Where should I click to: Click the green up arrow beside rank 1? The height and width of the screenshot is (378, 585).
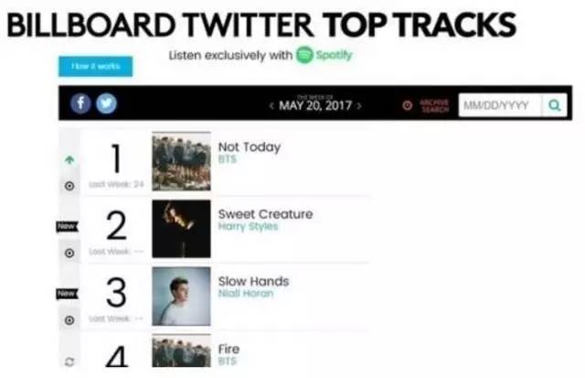(x=69, y=160)
